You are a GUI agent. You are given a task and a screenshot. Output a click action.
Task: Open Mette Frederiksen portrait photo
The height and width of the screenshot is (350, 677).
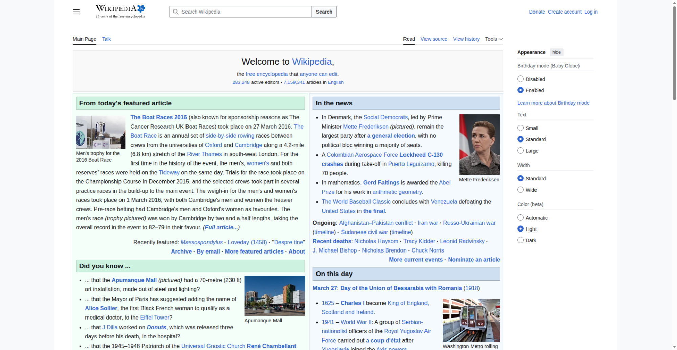pos(479,144)
